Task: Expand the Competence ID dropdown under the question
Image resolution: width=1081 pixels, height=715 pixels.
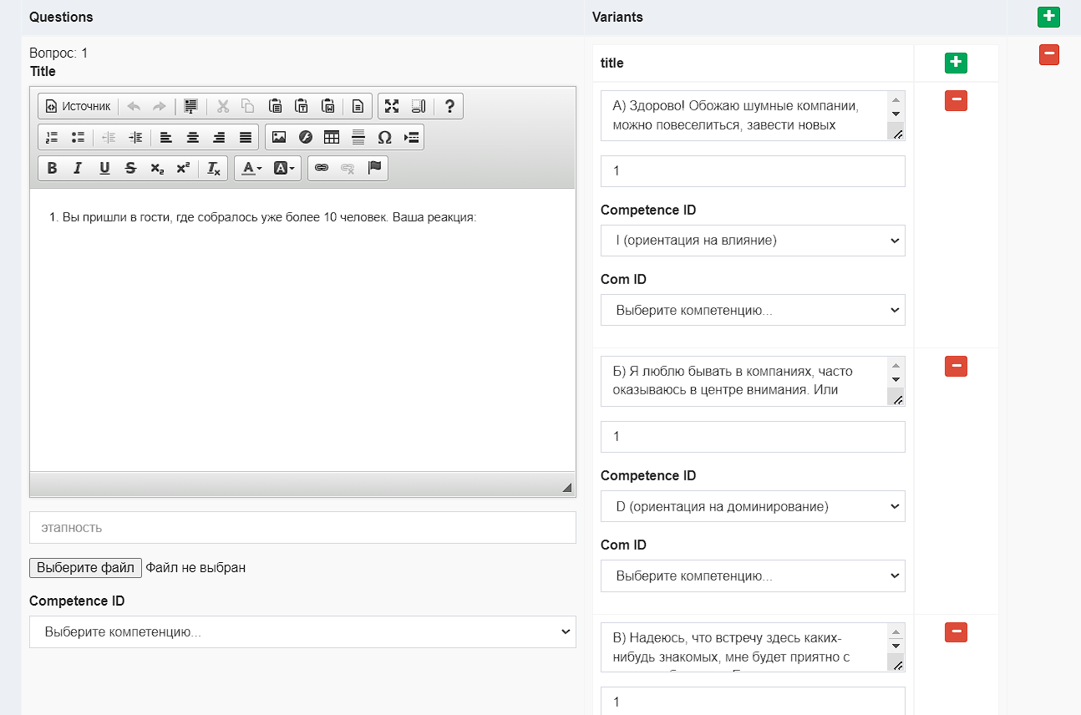Action: pyautogui.click(x=302, y=631)
